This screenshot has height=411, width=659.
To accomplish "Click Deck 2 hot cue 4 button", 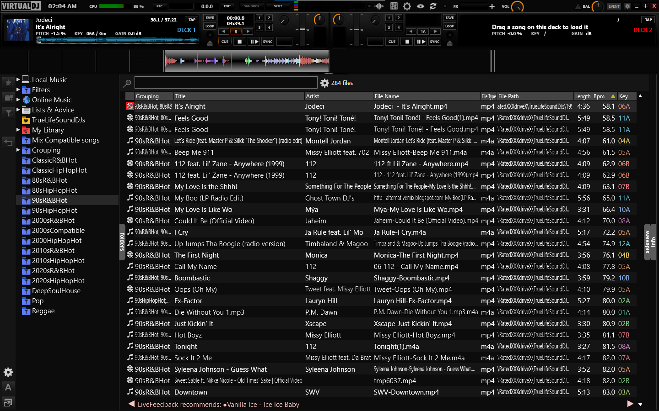I will click(x=399, y=27).
